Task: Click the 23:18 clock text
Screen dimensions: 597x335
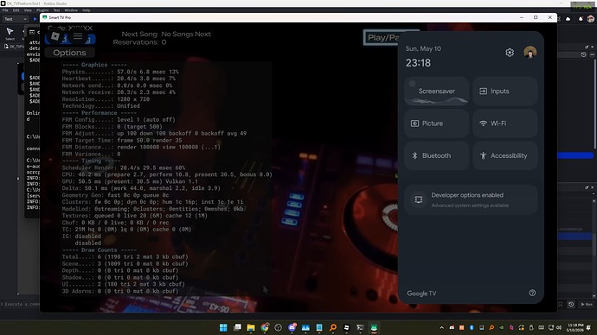Action: (x=418, y=63)
